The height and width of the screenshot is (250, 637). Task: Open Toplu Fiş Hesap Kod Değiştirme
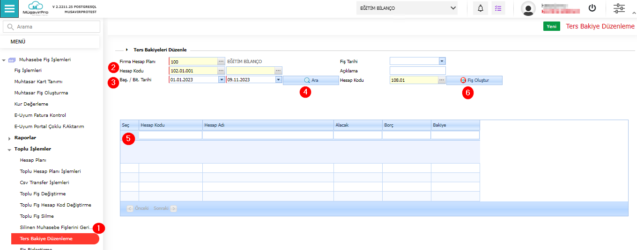55,205
